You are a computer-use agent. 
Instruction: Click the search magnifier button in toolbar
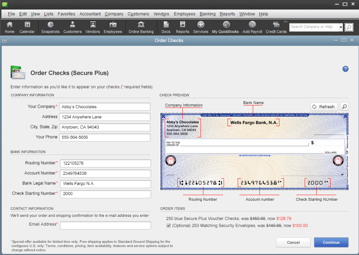pos(349,27)
